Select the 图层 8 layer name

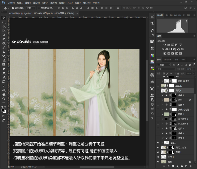[178, 86]
